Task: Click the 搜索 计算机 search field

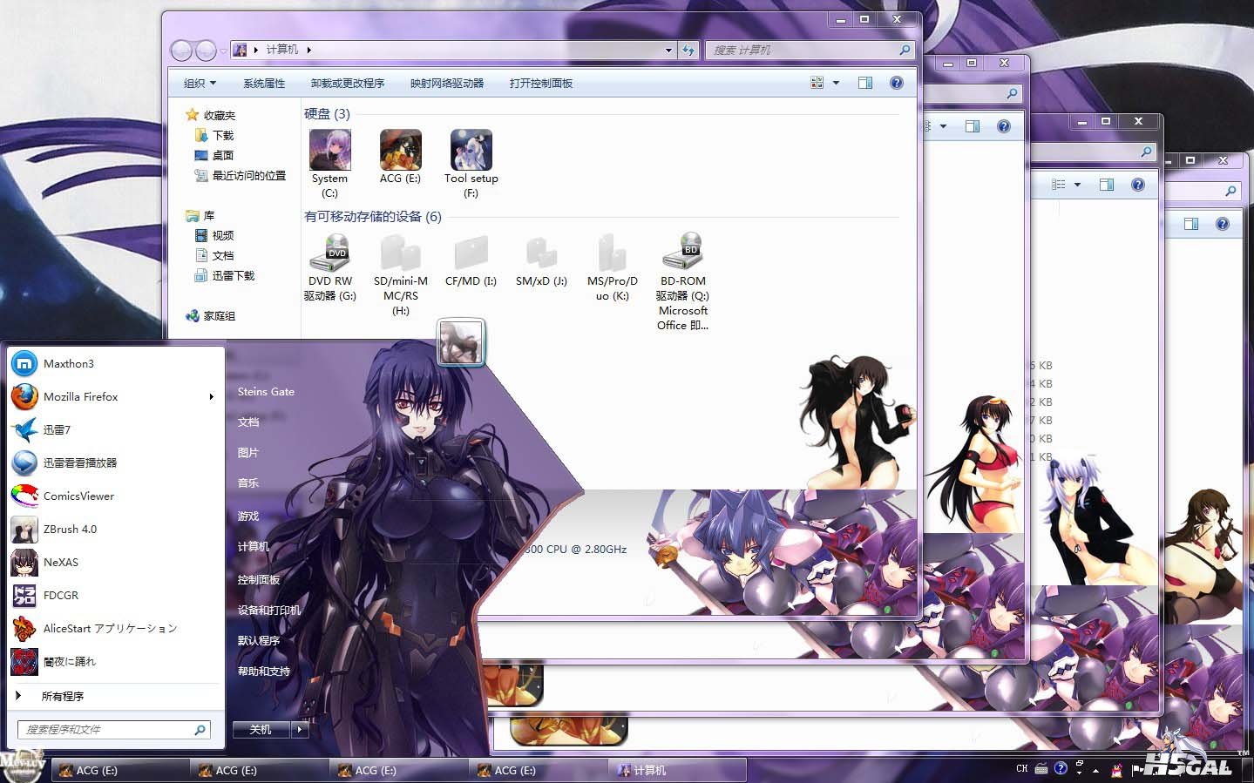Action: [x=810, y=51]
